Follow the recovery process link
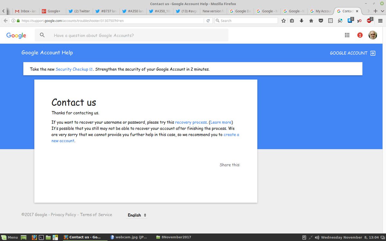The image size is (386, 241). [191, 122]
